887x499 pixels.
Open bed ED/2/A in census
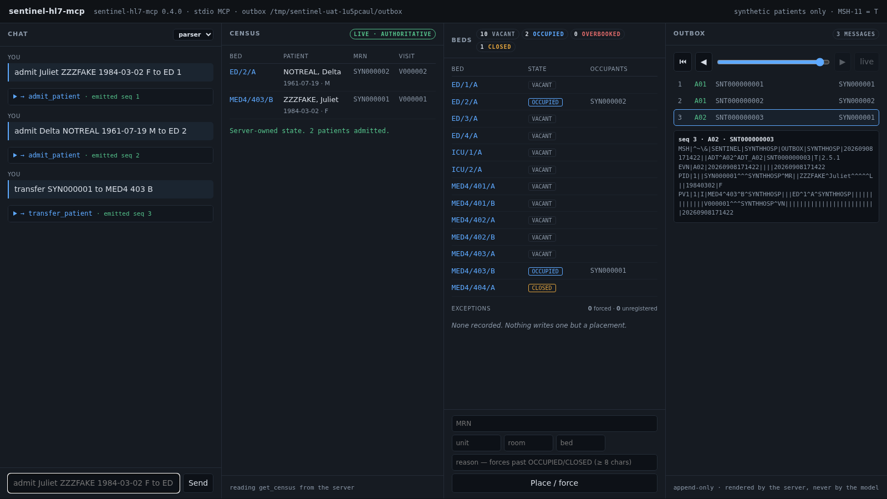243,72
